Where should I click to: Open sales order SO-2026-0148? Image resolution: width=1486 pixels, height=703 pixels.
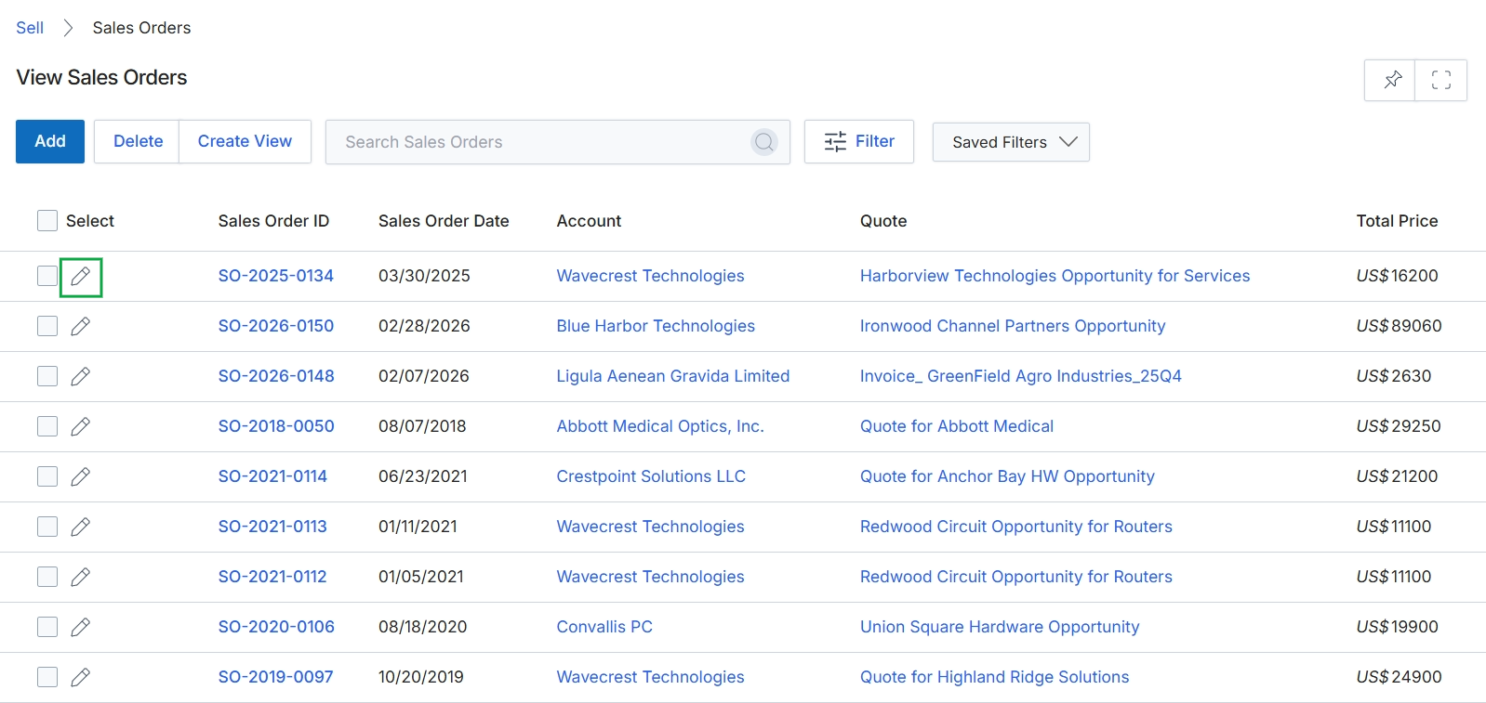[x=276, y=376]
